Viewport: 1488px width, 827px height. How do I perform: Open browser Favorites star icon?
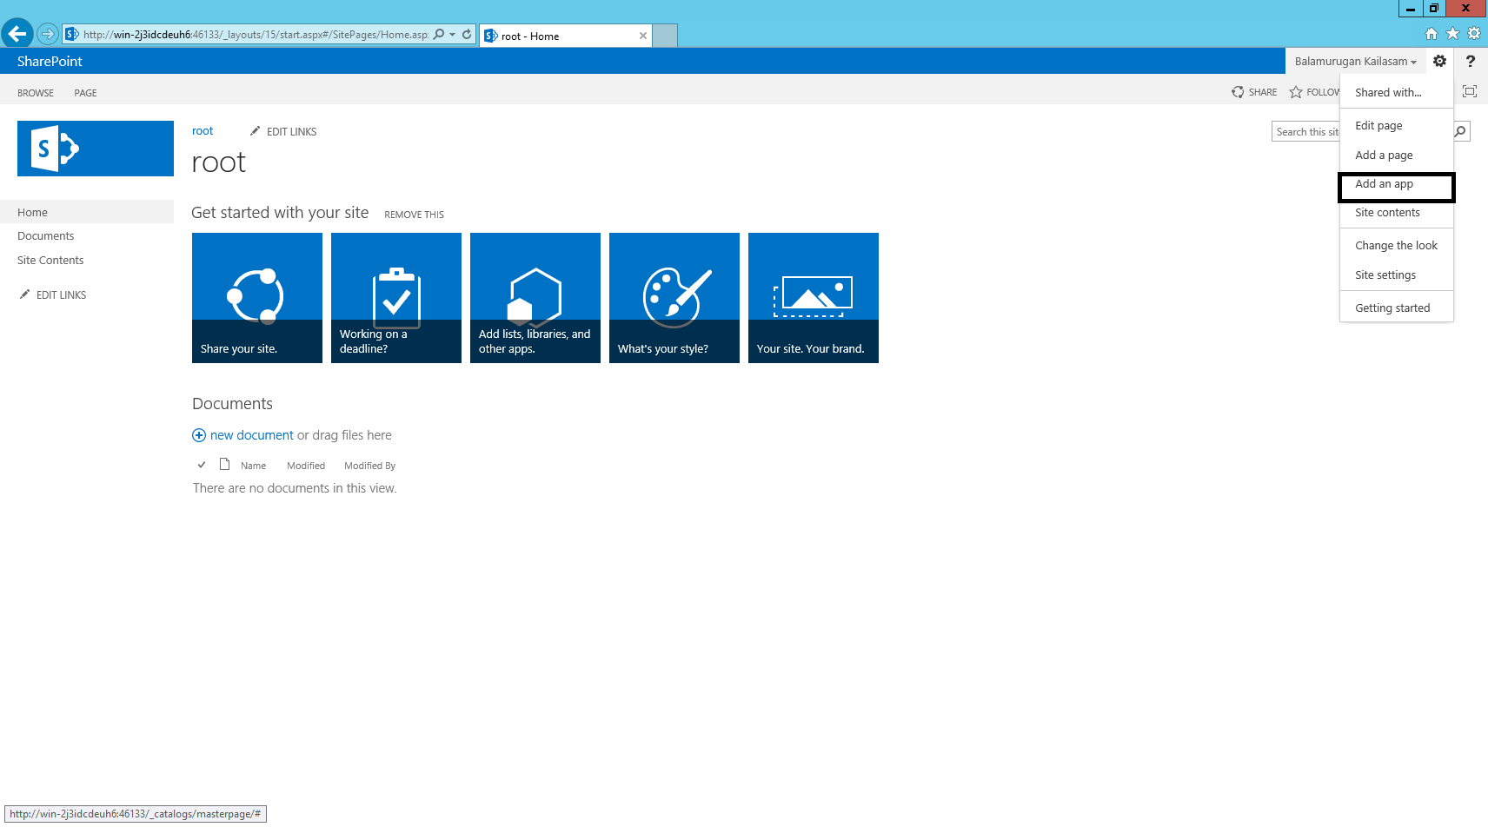pyautogui.click(x=1452, y=34)
